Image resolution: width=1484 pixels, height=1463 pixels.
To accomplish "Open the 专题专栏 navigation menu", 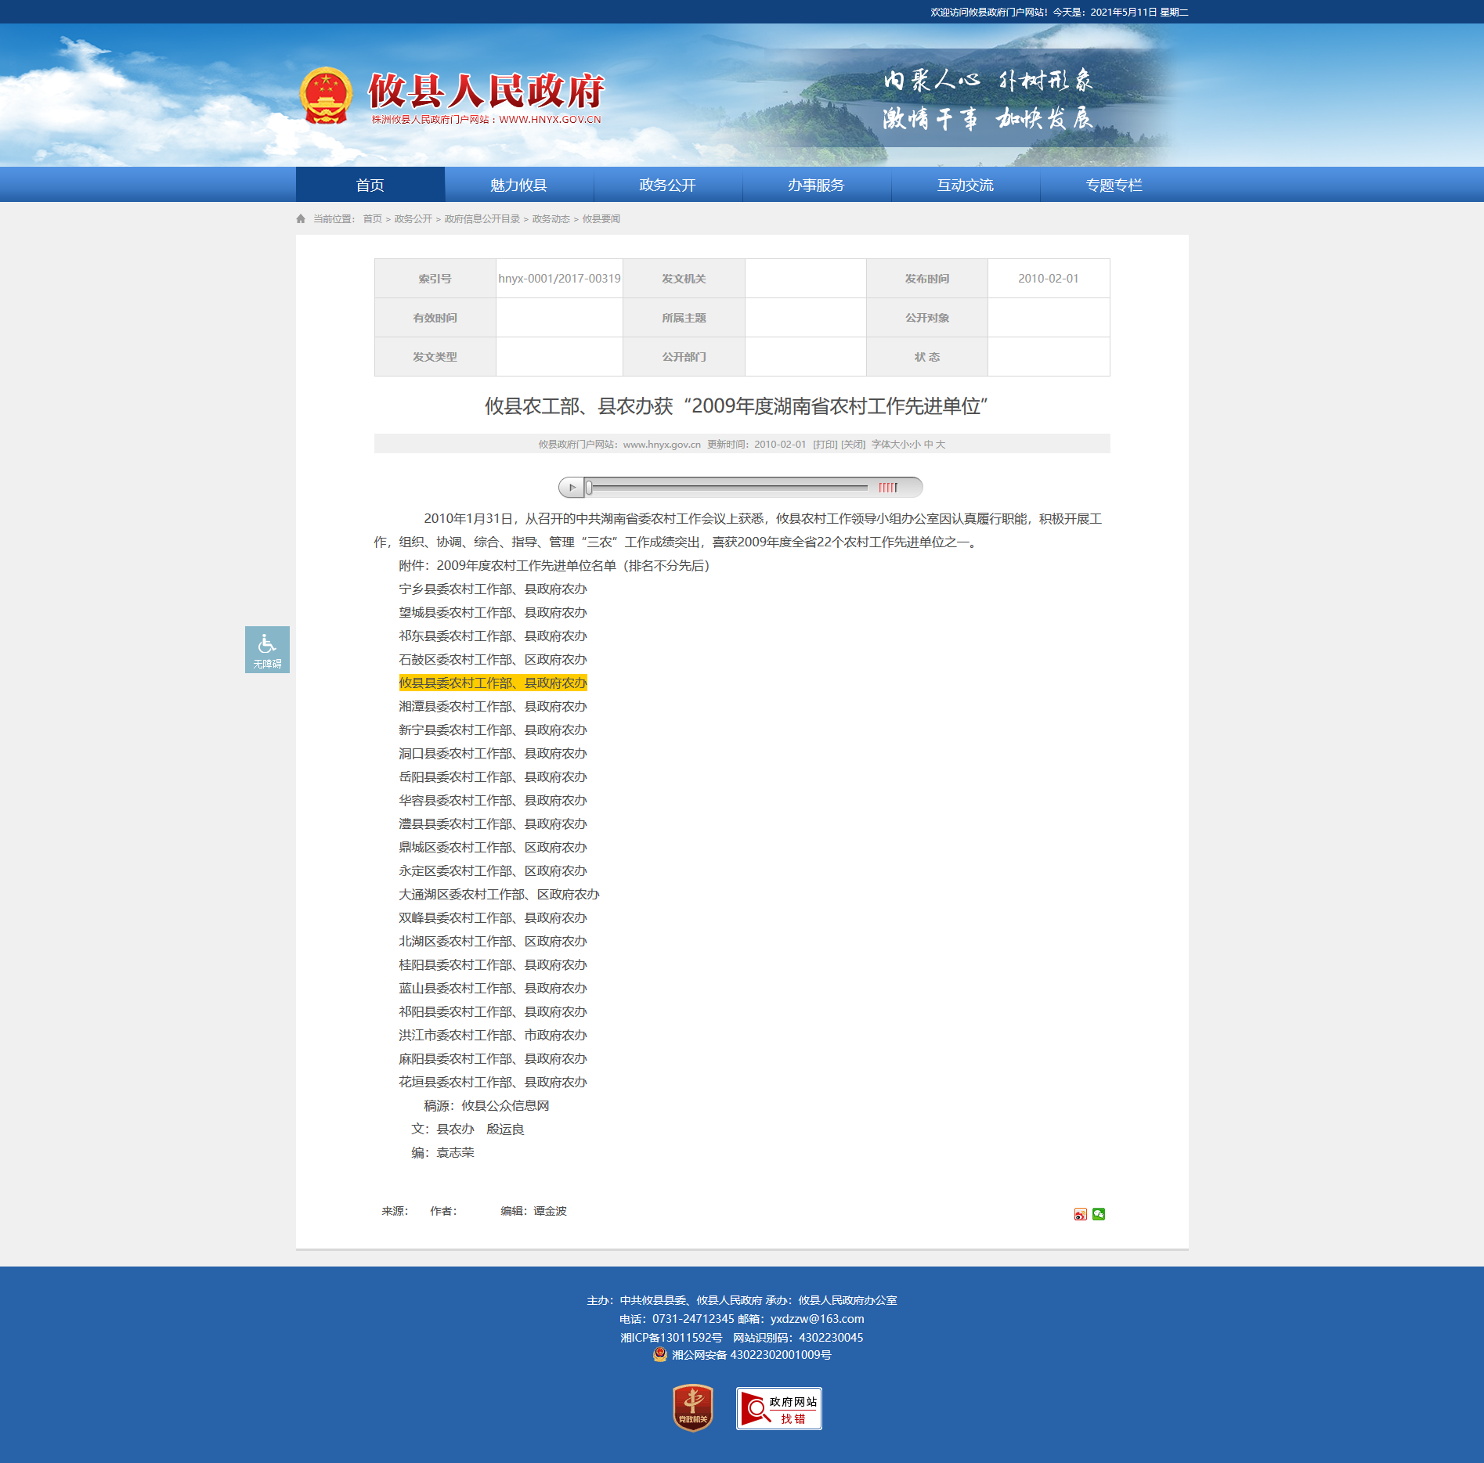I will pos(1114,186).
